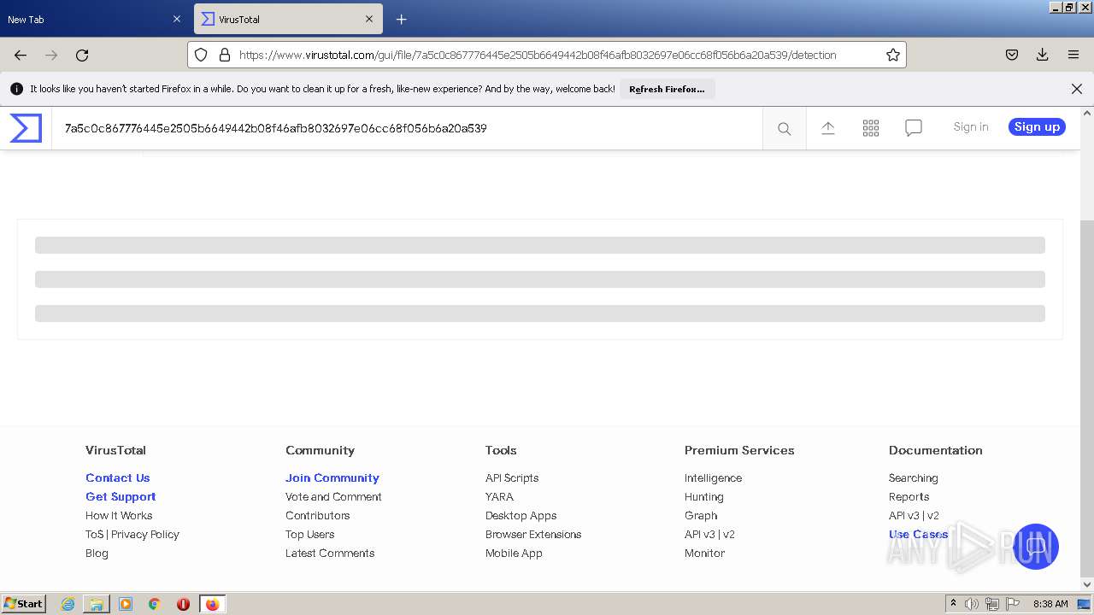The height and width of the screenshot is (615, 1094).
Task: Open the Contact Us link
Action: [118, 477]
